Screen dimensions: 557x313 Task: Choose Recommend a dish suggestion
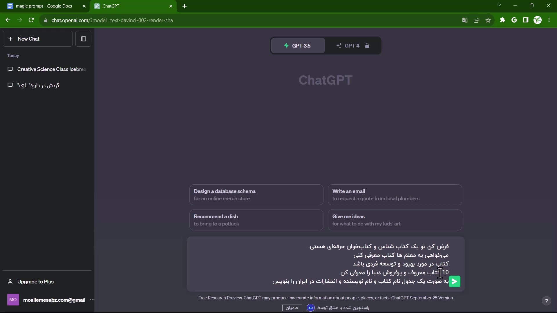tap(256, 220)
